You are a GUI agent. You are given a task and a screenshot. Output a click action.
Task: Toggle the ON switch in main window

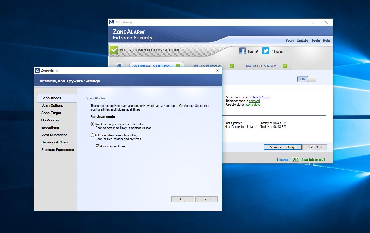pyautogui.click(x=307, y=79)
